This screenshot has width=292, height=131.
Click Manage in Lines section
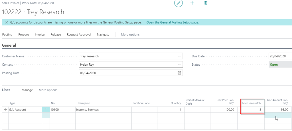pyautogui.click(x=27, y=90)
